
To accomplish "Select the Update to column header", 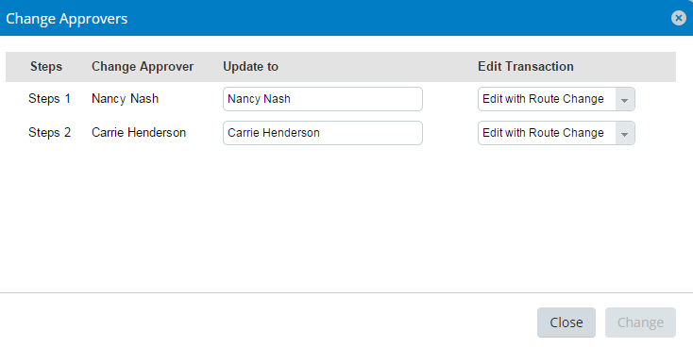I will pyautogui.click(x=250, y=67).
